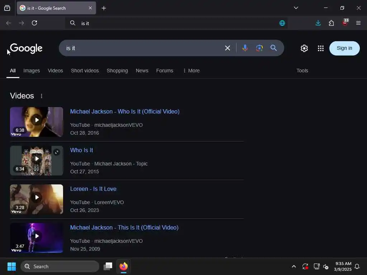Clear the Google search query
This screenshot has width=367, height=275.
click(x=228, y=48)
